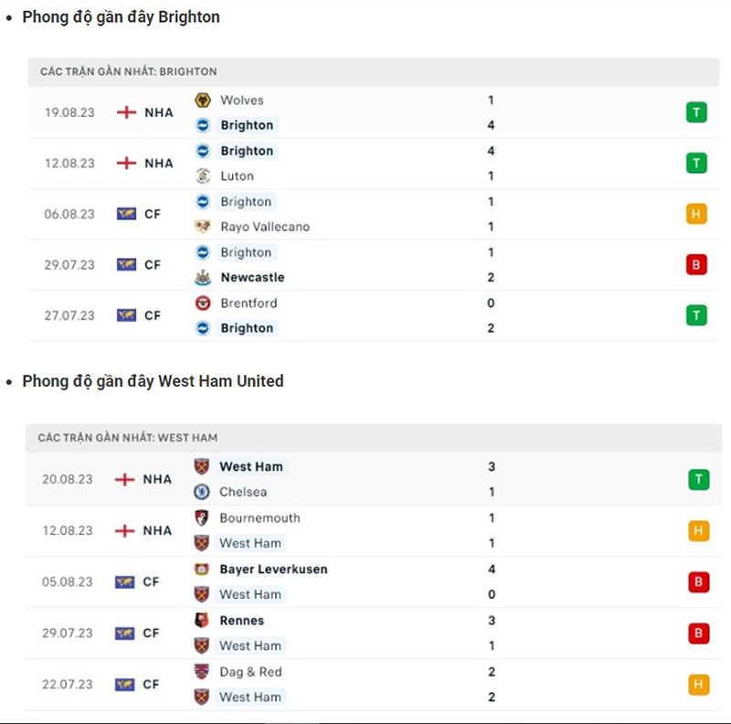Select the 'Các trận gần nhất: West Ham' header

click(127, 438)
